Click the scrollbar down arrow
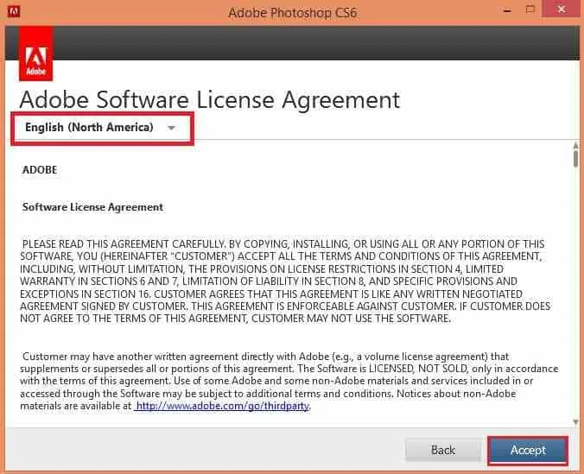Screen dimensions: 584x474 tap(576, 422)
